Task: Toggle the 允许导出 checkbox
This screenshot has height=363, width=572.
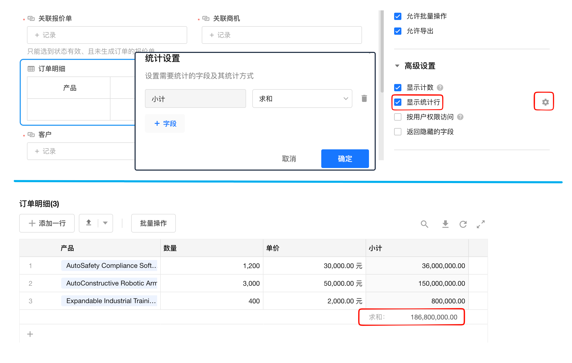Action: coord(398,31)
